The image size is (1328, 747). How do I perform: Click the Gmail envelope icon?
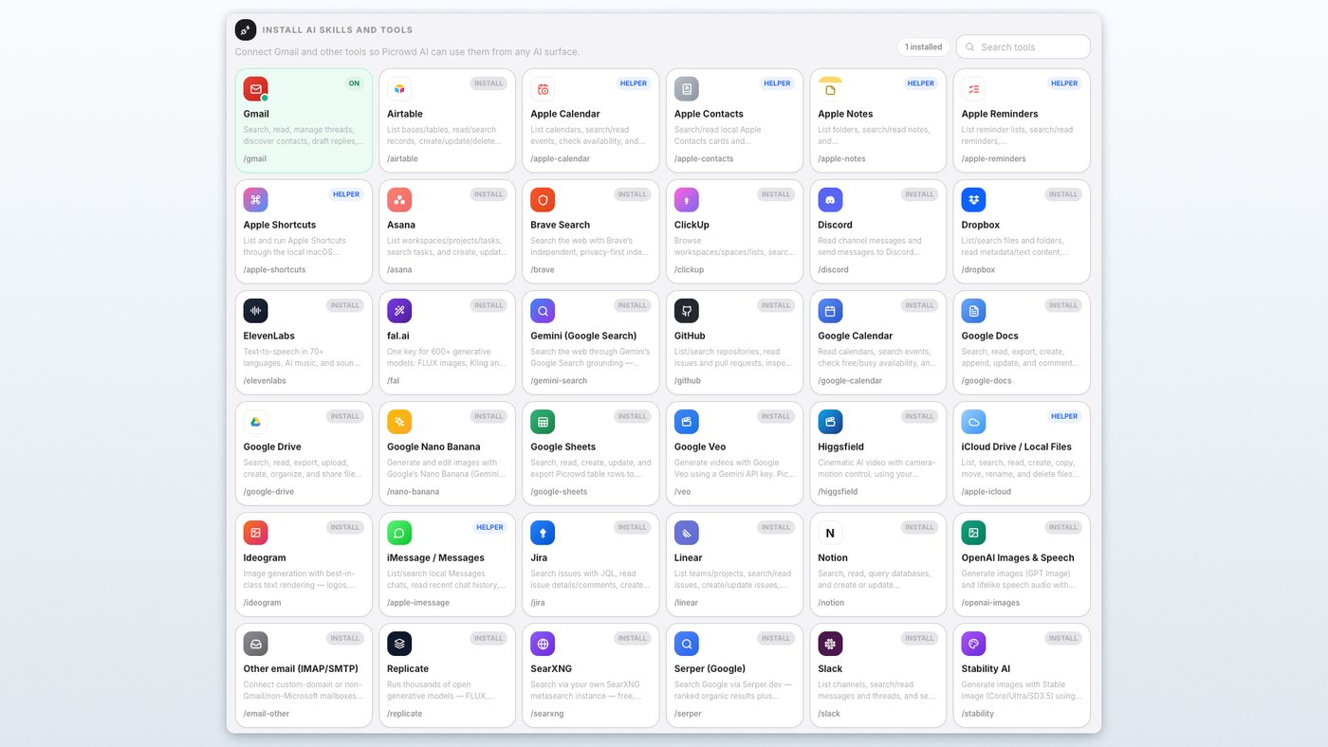(x=255, y=89)
